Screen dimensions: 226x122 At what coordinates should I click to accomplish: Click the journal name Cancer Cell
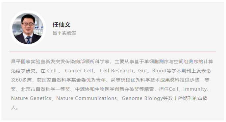(x=79, y=71)
